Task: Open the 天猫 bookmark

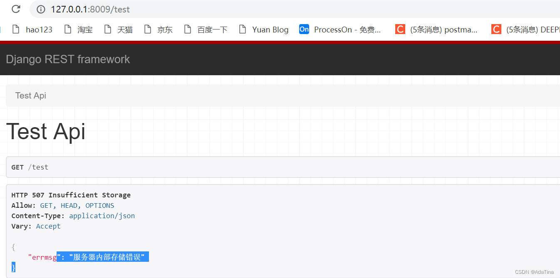Action: (x=118, y=30)
